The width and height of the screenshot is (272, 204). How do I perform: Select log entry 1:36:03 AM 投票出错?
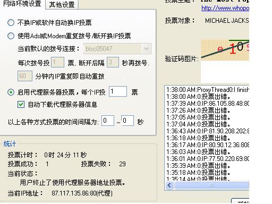pos(198,152)
